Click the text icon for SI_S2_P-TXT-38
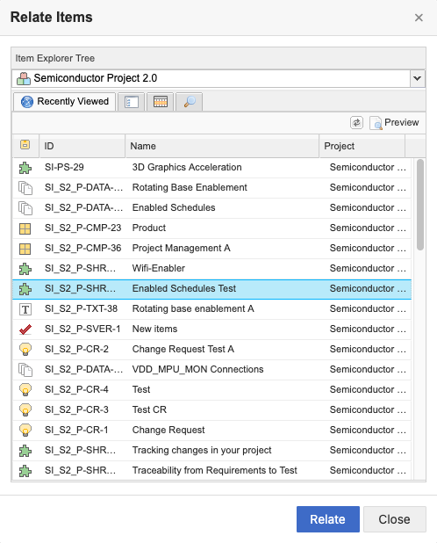The image size is (437, 543). [25, 309]
